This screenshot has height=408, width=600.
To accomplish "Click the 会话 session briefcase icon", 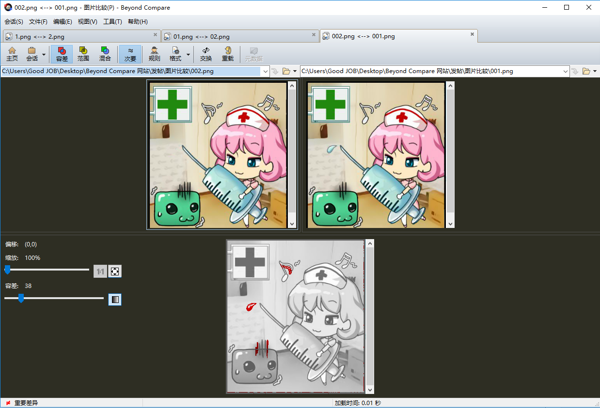I will tap(32, 54).
